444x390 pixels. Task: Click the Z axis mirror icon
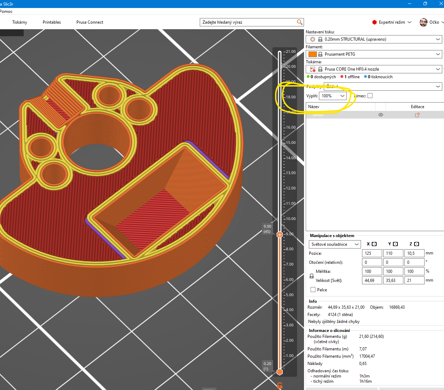point(417,244)
